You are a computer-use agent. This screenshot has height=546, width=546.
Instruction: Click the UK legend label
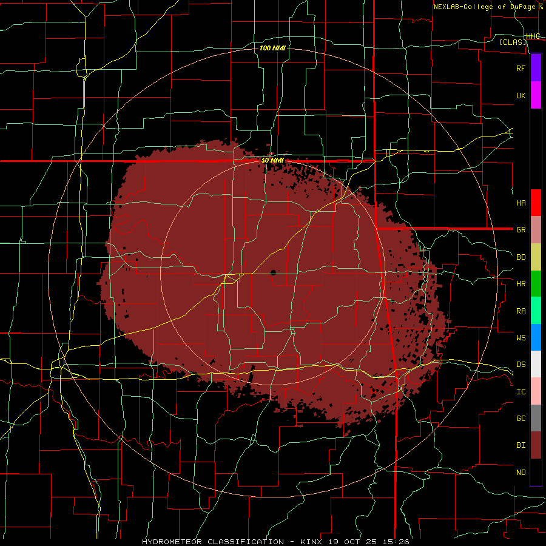click(521, 95)
